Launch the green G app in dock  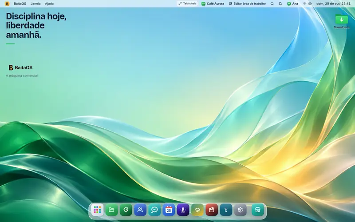tap(126, 210)
